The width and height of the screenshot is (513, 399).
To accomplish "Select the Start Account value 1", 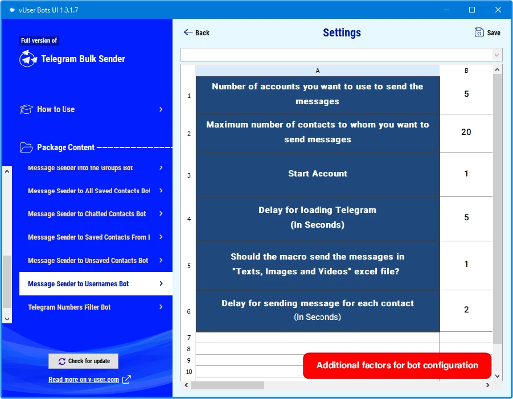I will (x=466, y=174).
